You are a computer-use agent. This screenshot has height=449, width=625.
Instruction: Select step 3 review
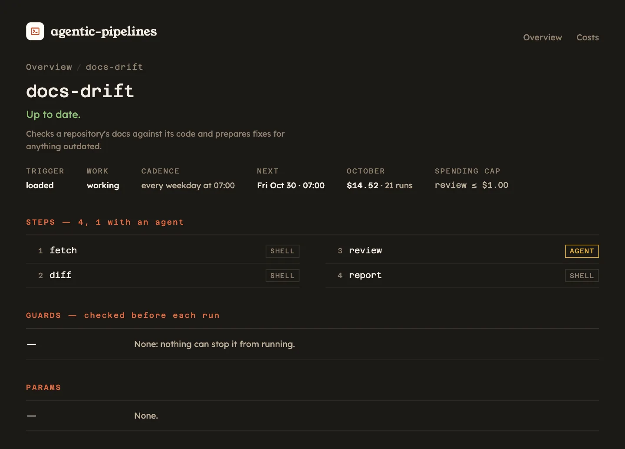tap(462, 251)
